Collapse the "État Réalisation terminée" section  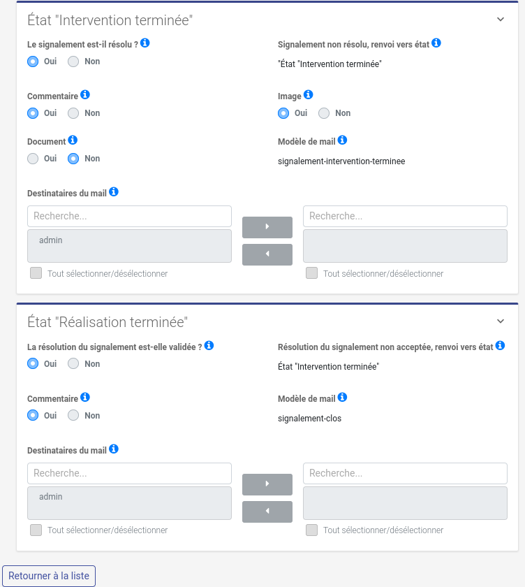click(500, 321)
